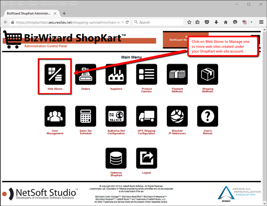The image size is (267, 206).
Task: Open the User Management icon
Action: point(55,116)
